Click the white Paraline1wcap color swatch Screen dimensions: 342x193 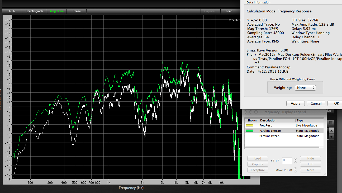tap(249, 136)
